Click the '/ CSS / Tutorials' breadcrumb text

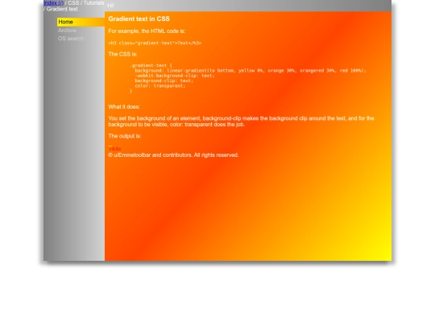point(85,3)
